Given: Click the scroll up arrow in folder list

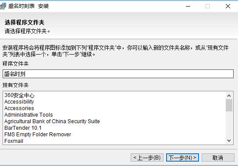Looking at the screenshot, I should point(229,96).
